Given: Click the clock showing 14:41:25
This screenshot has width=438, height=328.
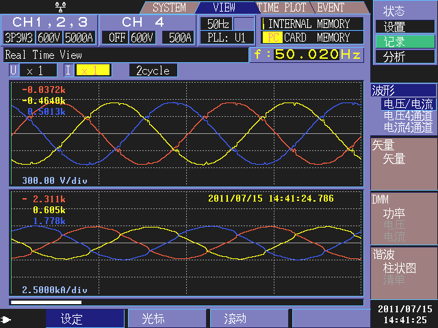Looking at the screenshot, I should (x=405, y=320).
